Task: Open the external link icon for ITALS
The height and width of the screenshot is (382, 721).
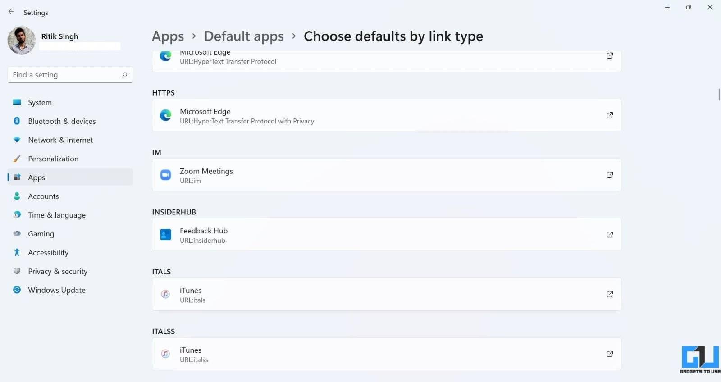Action: pyautogui.click(x=610, y=294)
